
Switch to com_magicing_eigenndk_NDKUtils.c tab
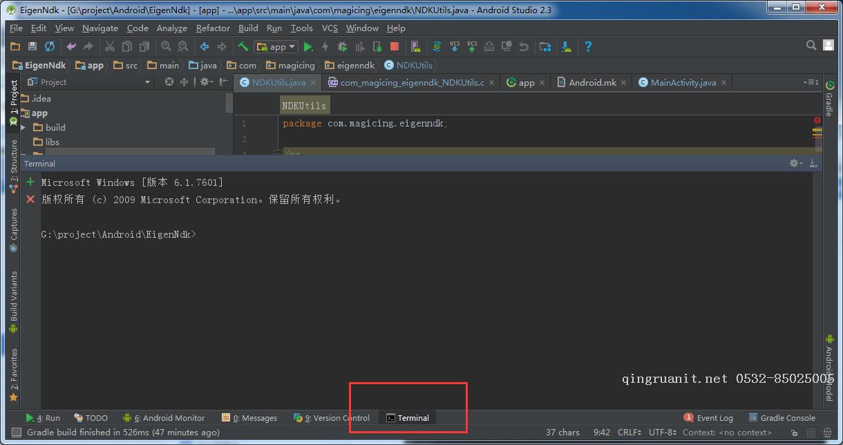(x=412, y=82)
